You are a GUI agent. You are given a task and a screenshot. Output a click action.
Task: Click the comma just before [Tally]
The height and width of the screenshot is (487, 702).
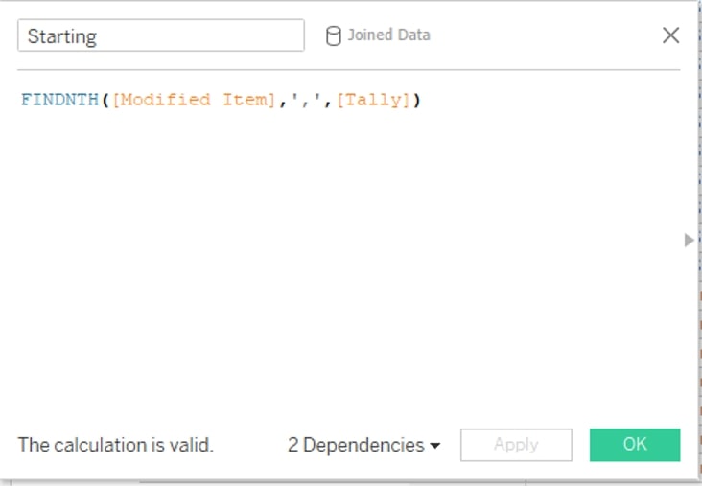click(329, 102)
